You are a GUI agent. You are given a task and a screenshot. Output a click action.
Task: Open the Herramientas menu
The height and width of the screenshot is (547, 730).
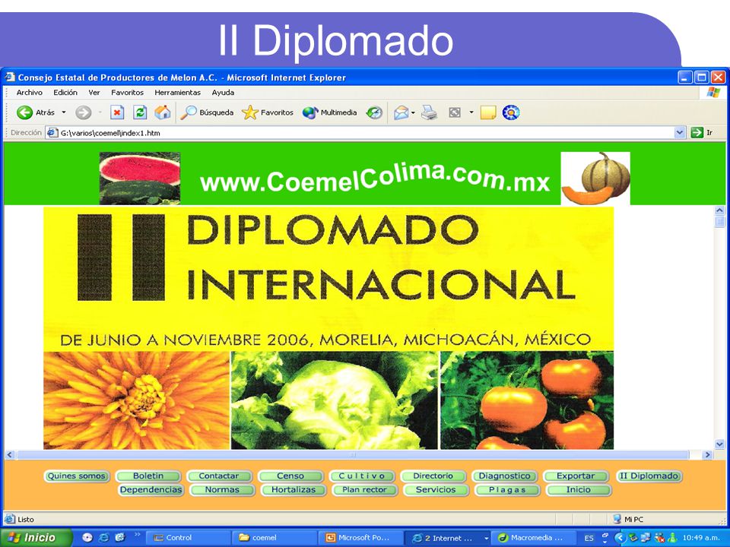click(x=177, y=93)
